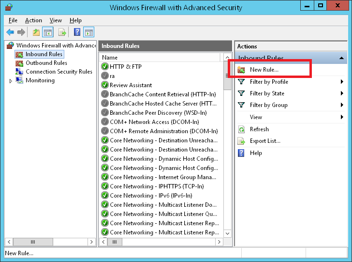Click rules list horizontal scrollbar right arrow
Screen dimensions: 352x262
click(x=219, y=242)
